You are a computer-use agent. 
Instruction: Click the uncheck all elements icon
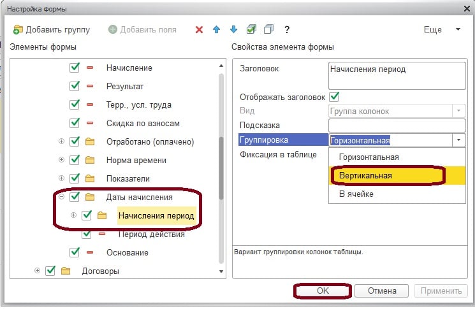(268, 29)
